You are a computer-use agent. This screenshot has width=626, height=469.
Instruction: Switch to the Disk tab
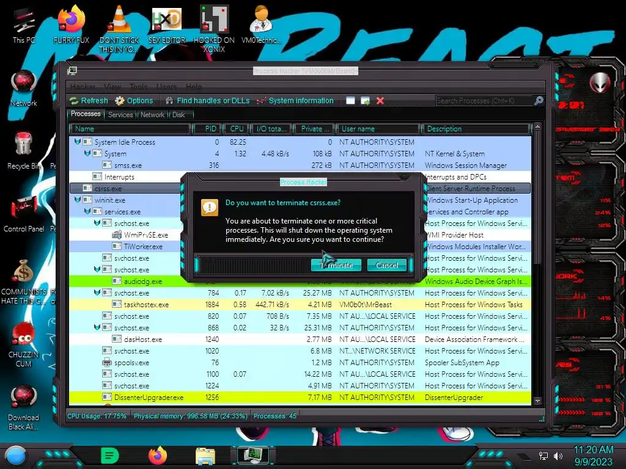pos(179,114)
